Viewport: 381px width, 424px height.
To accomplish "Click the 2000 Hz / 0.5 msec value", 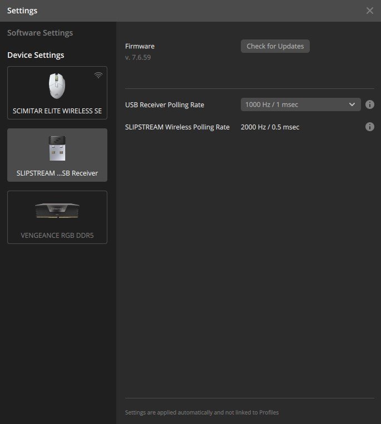I will coord(270,127).
